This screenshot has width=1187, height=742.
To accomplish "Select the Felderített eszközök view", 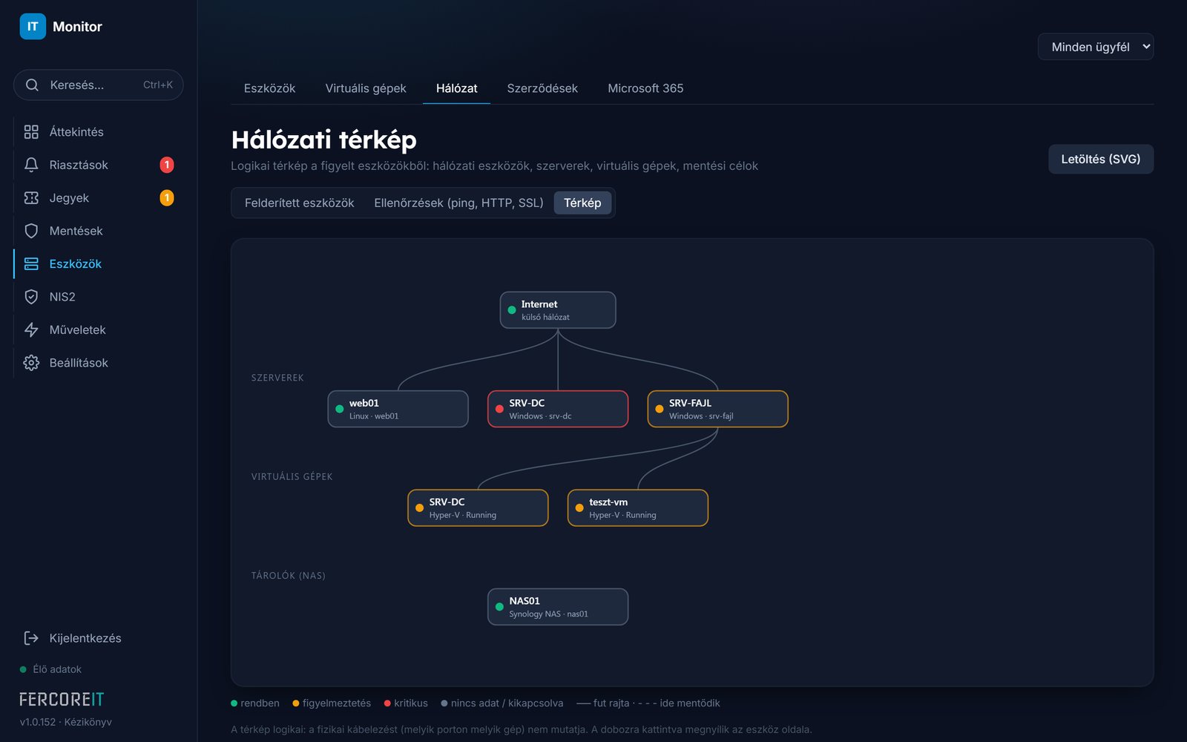I will (300, 203).
